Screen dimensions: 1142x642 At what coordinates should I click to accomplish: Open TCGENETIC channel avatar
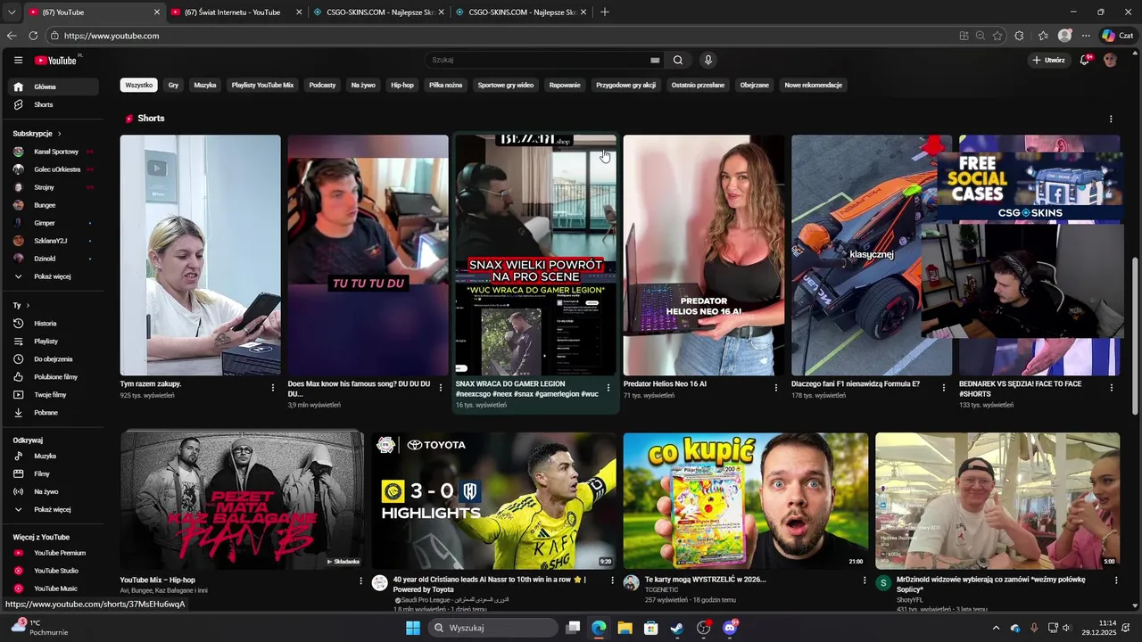[x=632, y=583]
